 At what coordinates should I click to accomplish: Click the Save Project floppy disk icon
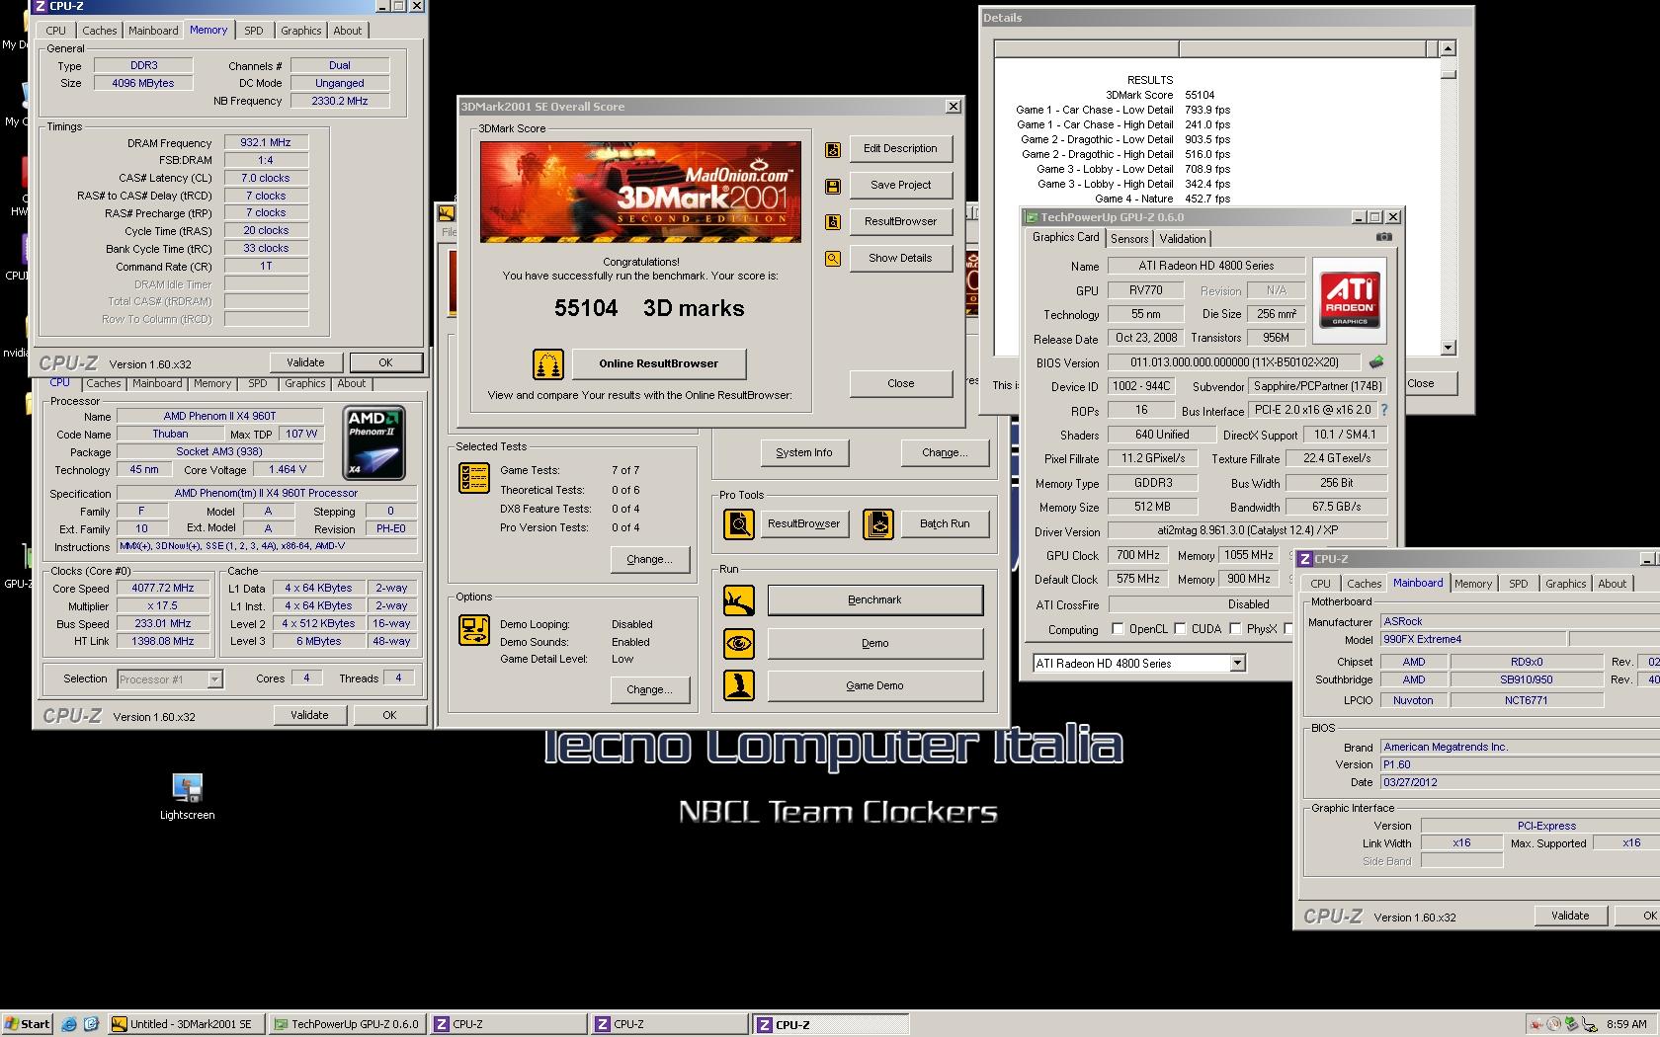pyautogui.click(x=833, y=187)
